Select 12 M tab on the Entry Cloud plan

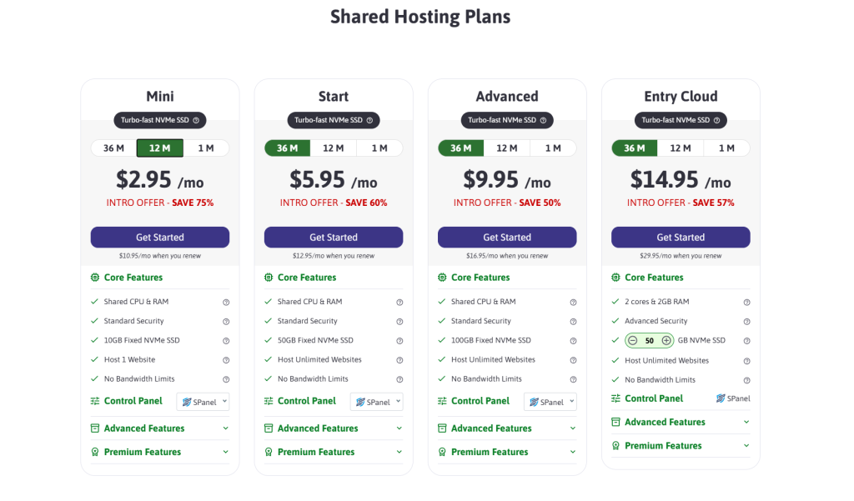(681, 148)
